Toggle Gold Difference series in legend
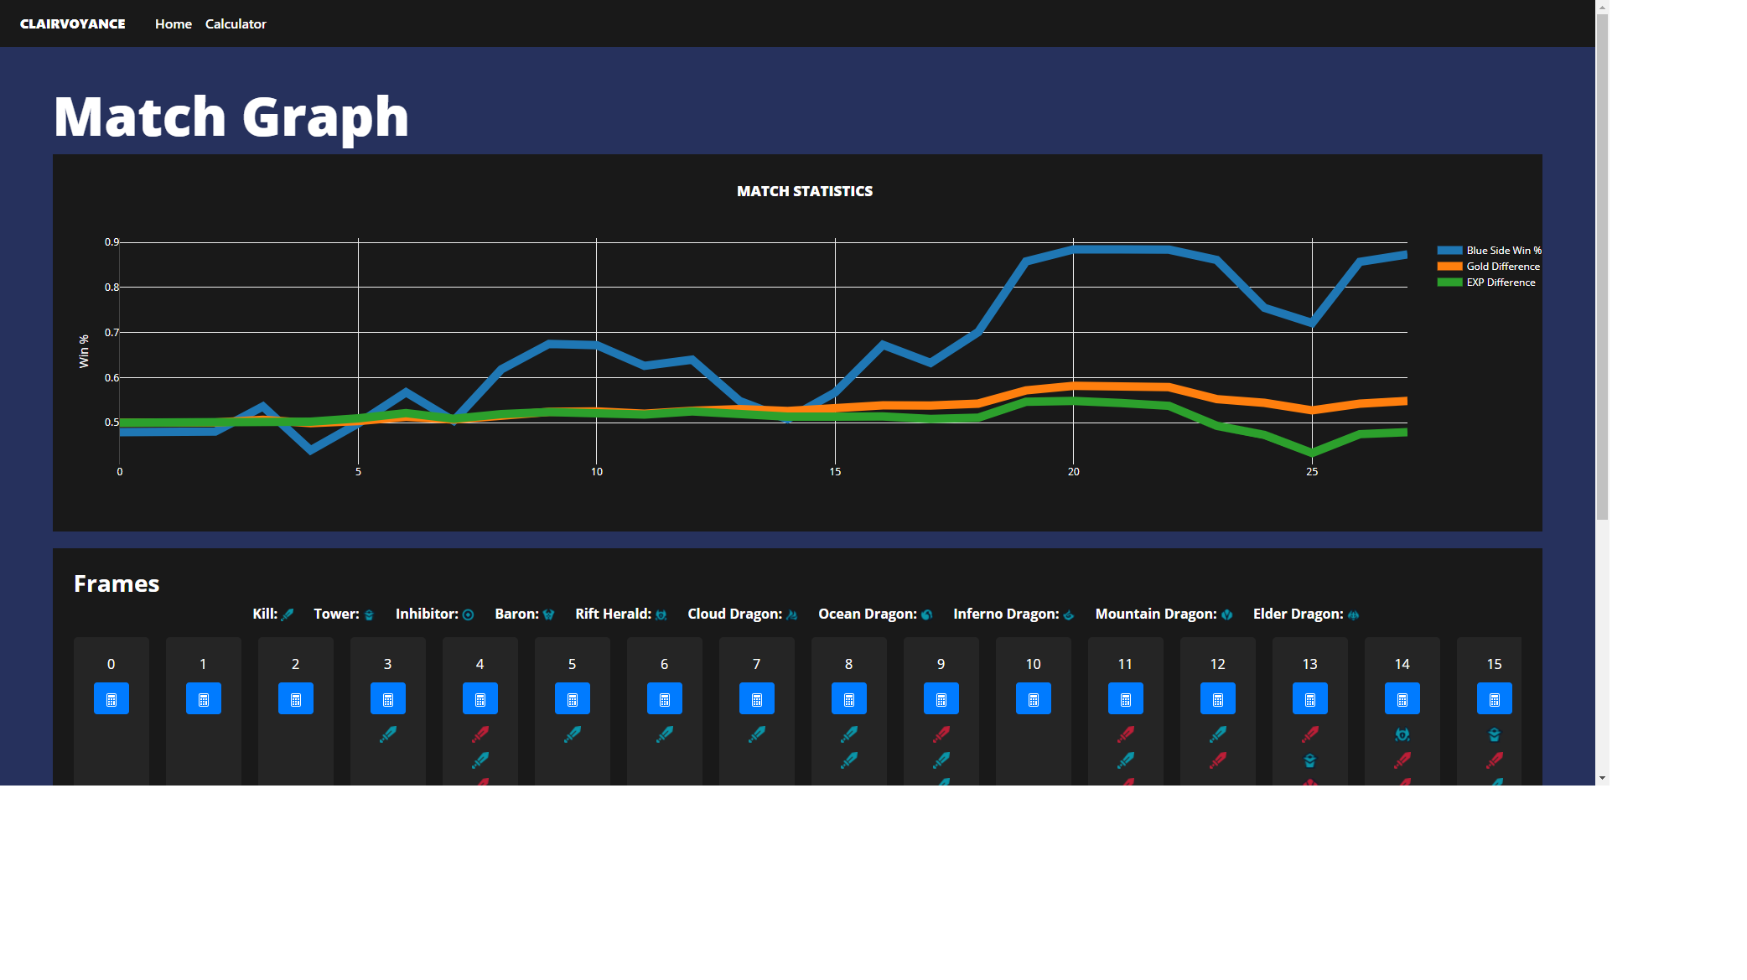Viewport: 1747px width, 980px height. click(x=1502, y=267)
